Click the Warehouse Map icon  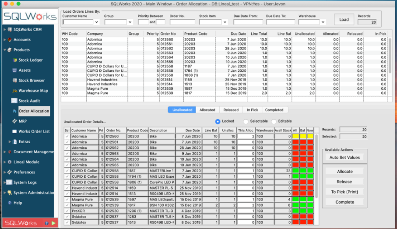pyautogui.click(x=15, y=91)
